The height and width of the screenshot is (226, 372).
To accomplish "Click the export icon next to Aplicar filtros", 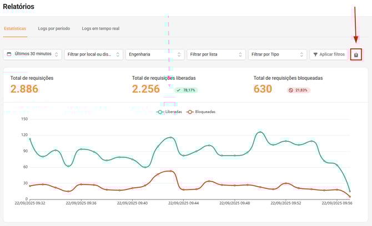I will pyautogui.click(x=356, y=54).
